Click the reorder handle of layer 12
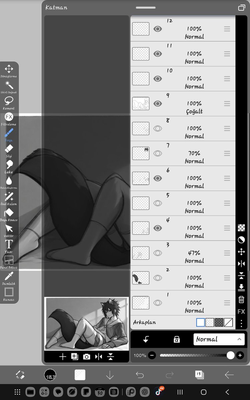Screen dimensions: 250x400 [x=227, y=29]
